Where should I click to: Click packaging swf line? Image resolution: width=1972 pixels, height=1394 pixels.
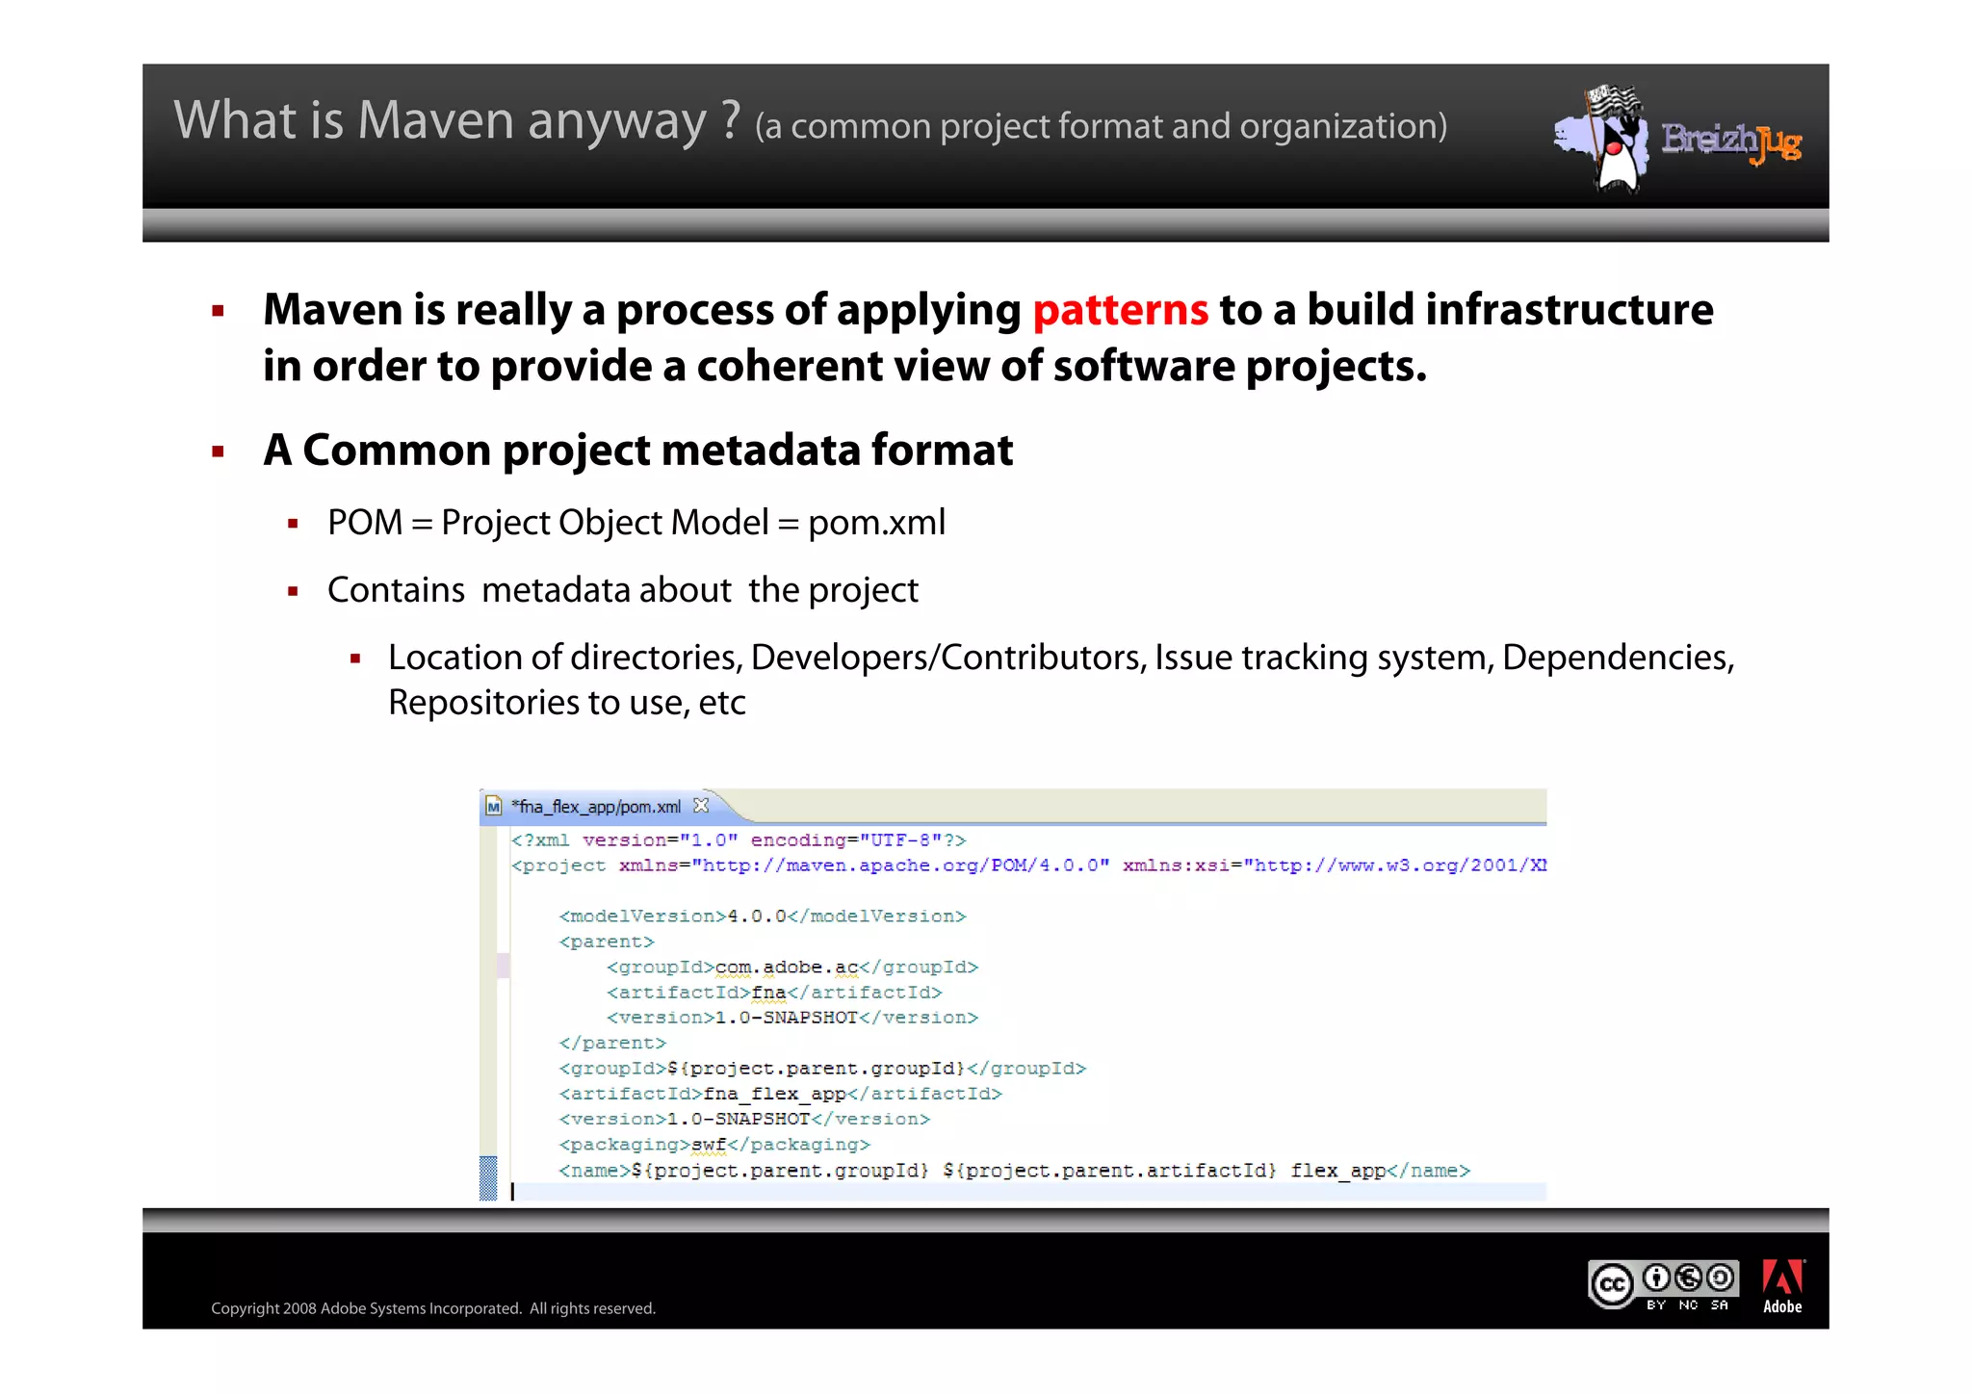[714, 1145]
